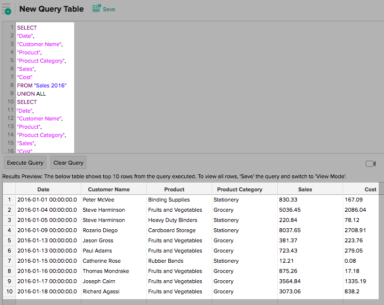Click the Save text link

pos(109,9)
